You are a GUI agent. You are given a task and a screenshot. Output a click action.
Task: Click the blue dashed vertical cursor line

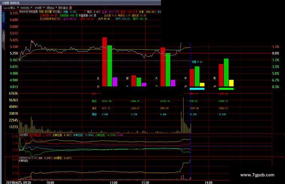coord(191,111)
